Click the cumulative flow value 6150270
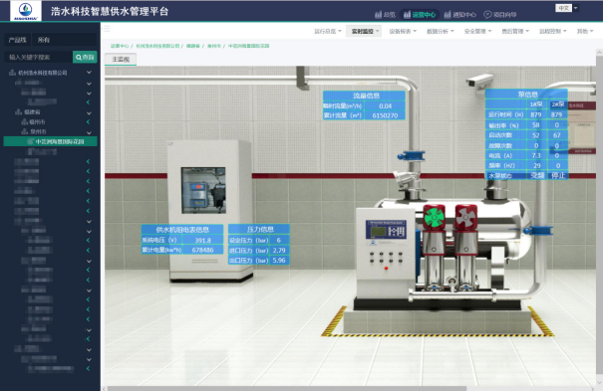The image size is (603, 392). pyautogui.click(x=385, y=115)
